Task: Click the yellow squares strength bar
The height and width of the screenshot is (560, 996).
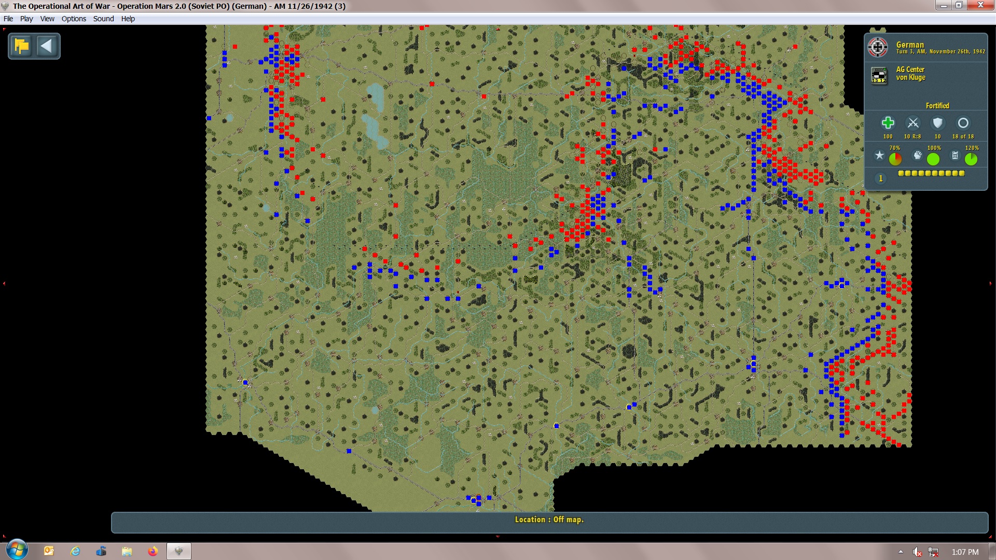Action: pos(931,174)
